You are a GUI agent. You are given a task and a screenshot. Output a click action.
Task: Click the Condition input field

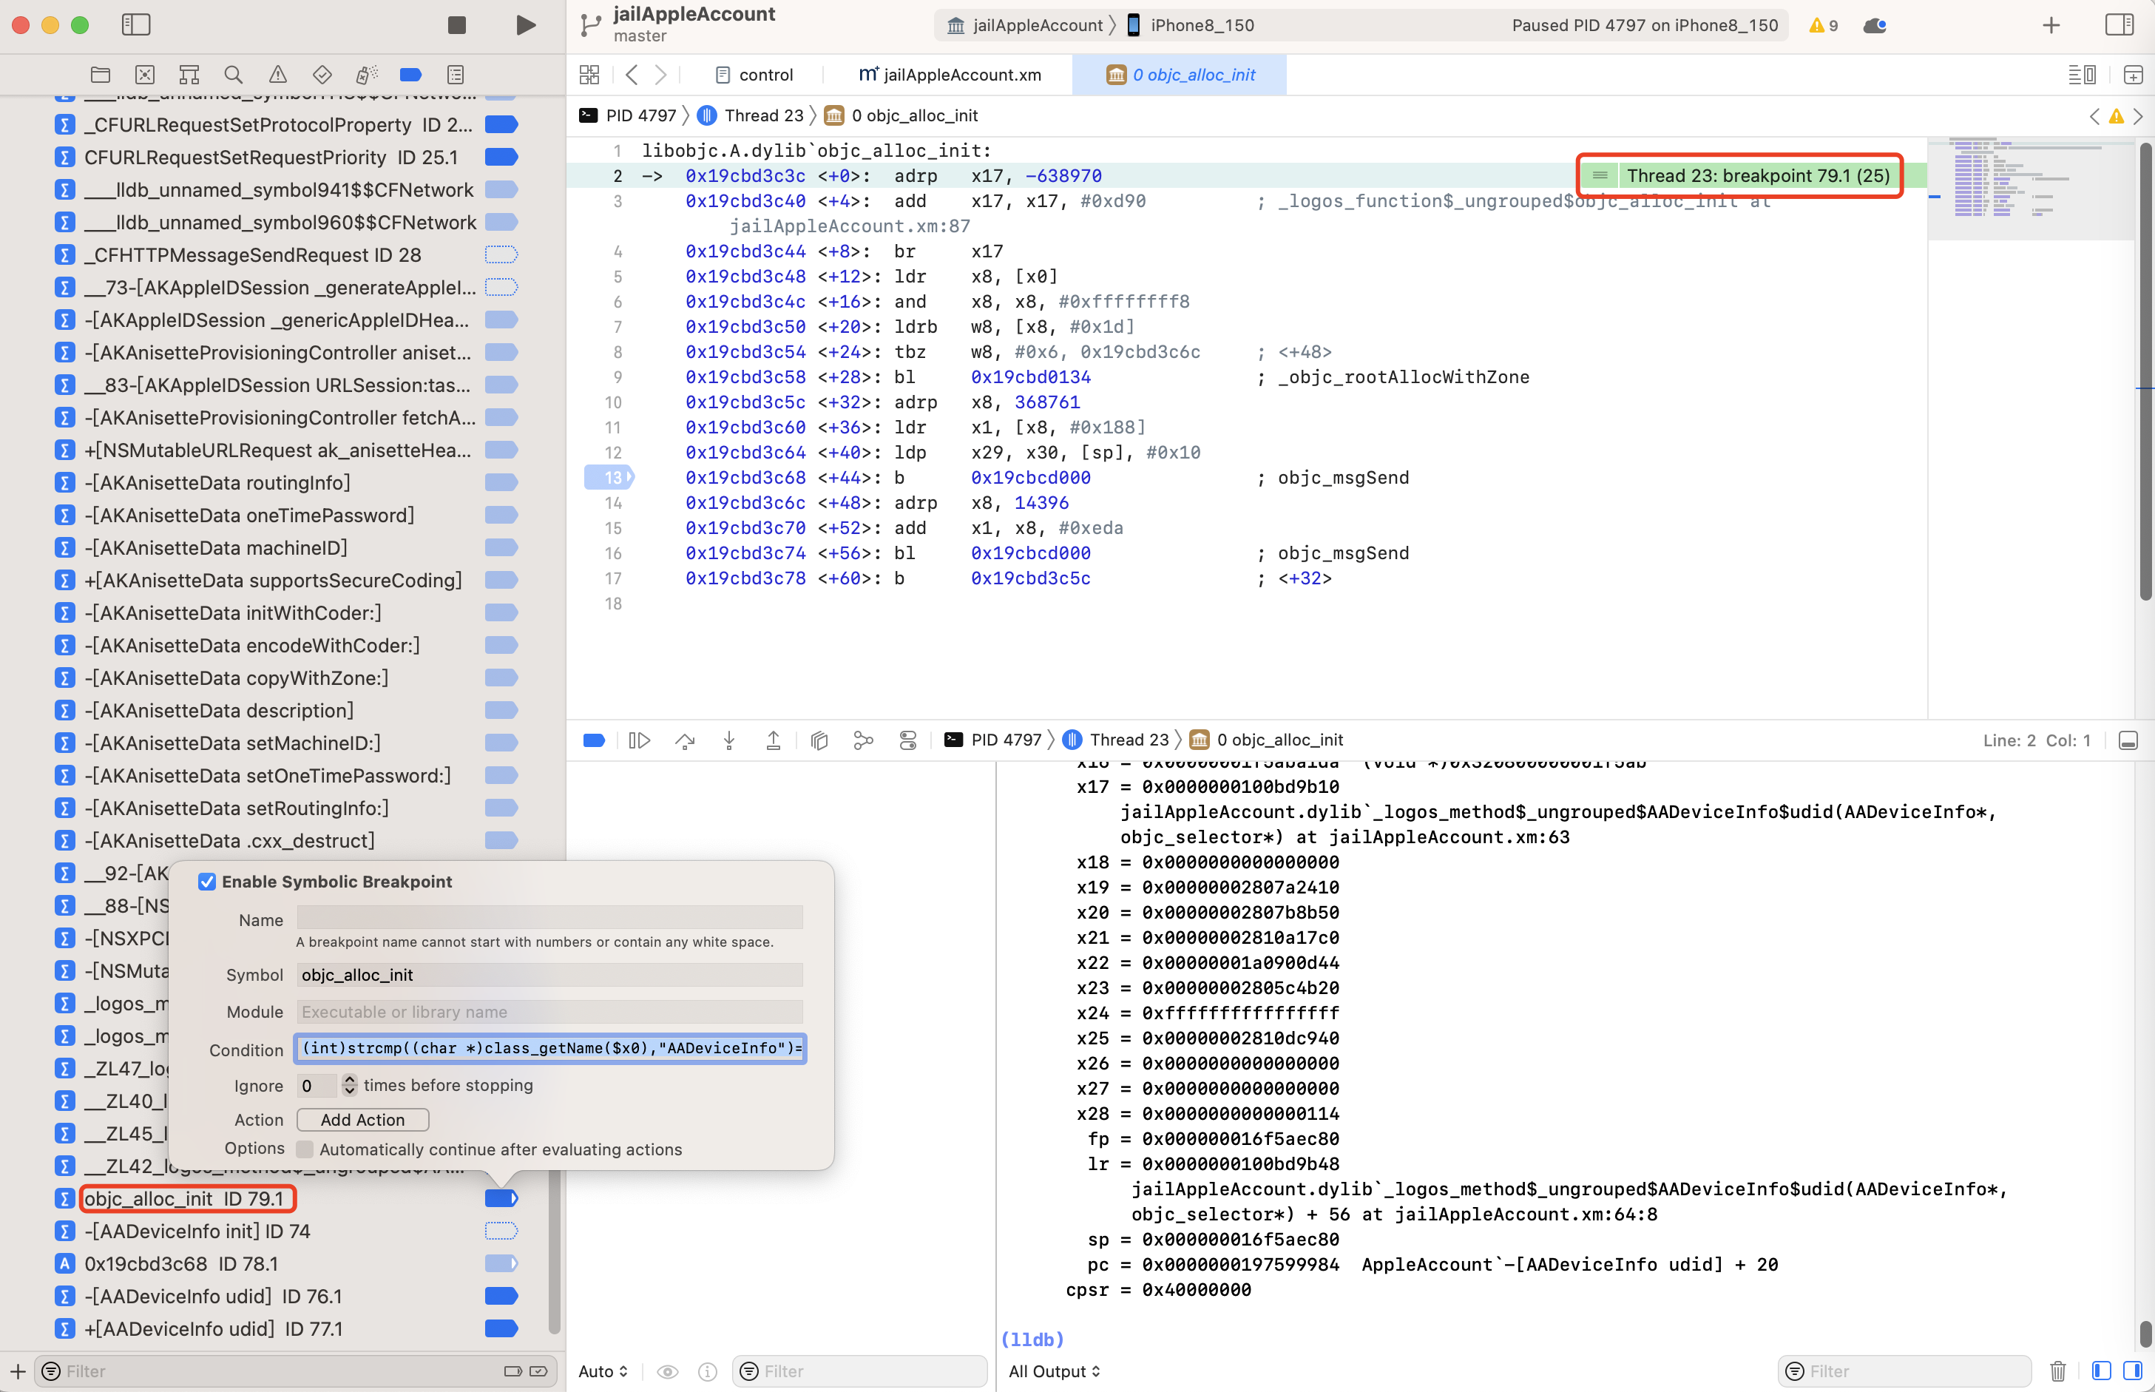tap(550, 1049)
